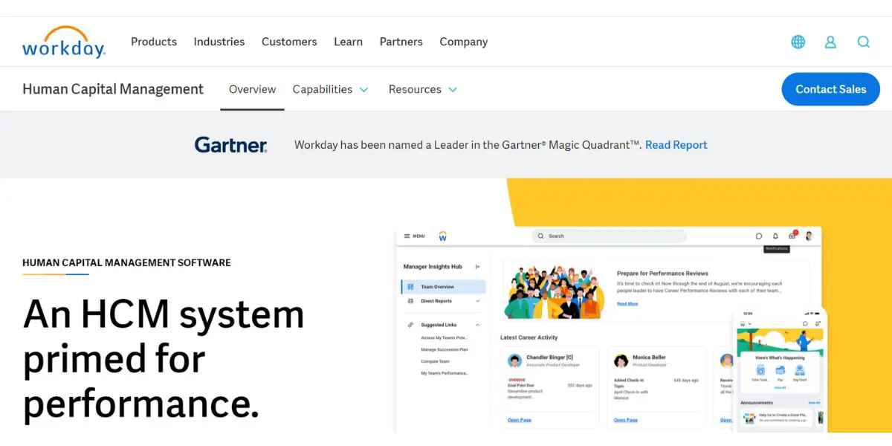Viewport: 892px width, 446px height.
Task: Open the Industries menu
Action: click(x=219, y=42)
